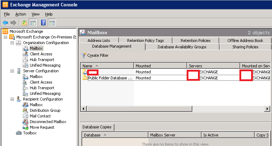272x146 pixels.
Task: Click the Create Filter funnel button
Action: coord(95,55)
